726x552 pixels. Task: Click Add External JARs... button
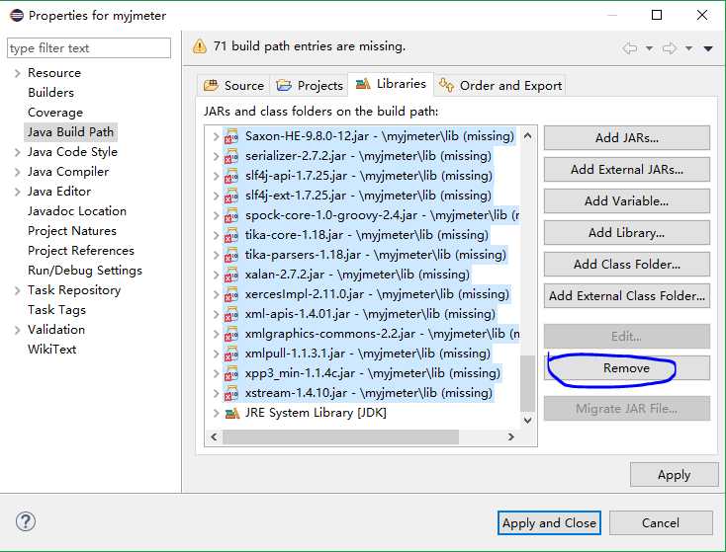(627, 169)
